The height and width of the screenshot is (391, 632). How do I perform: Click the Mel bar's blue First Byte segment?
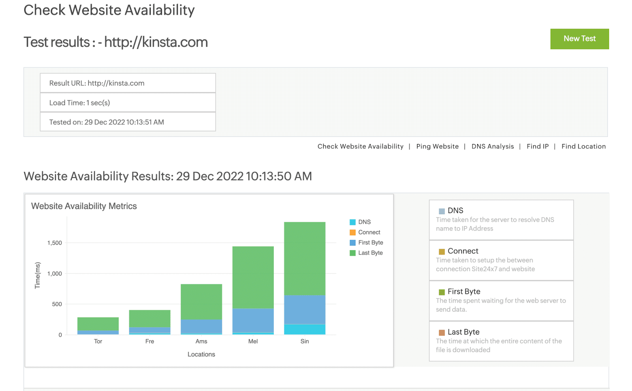pos(253,320)
